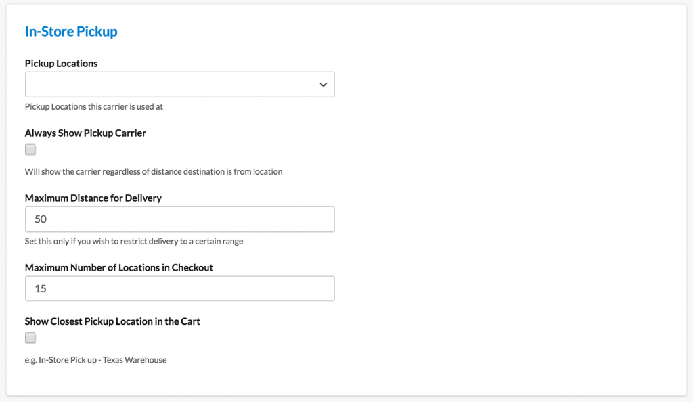Enable the Always Show Pickup Carrier checkbox
This screenshot has height=402, width=693.
[x=30, y=150]
